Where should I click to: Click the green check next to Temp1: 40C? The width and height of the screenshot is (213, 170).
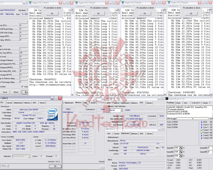[202, 133]
